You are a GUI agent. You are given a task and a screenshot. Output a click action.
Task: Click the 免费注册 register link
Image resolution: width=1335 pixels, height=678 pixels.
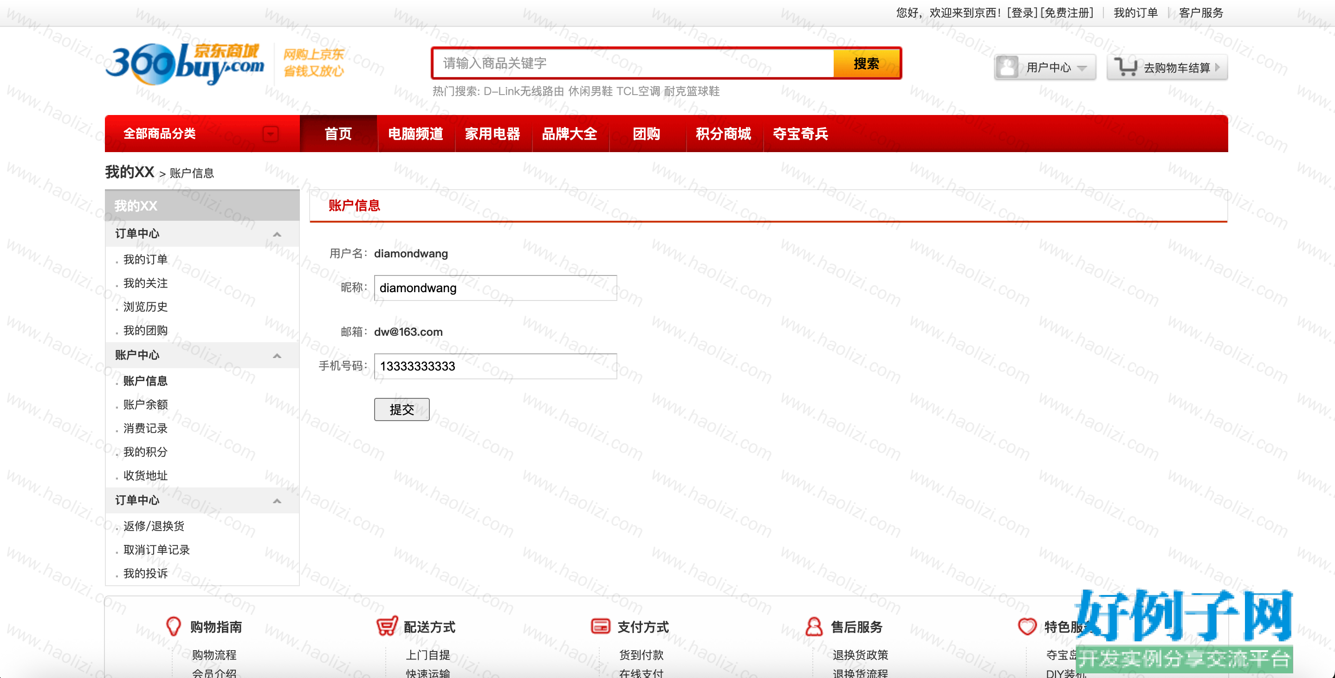pos(1067,13)
